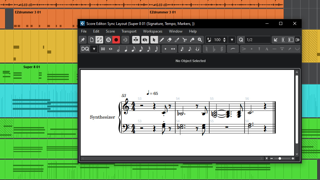
Task: Choose the Zoom magnifier tool
Action: (200, 40)
